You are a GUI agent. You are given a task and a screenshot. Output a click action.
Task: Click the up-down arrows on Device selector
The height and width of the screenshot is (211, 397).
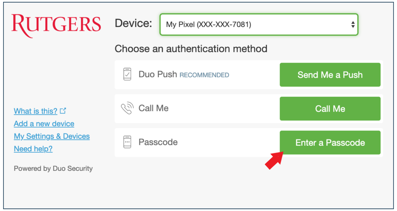[353, 25]
